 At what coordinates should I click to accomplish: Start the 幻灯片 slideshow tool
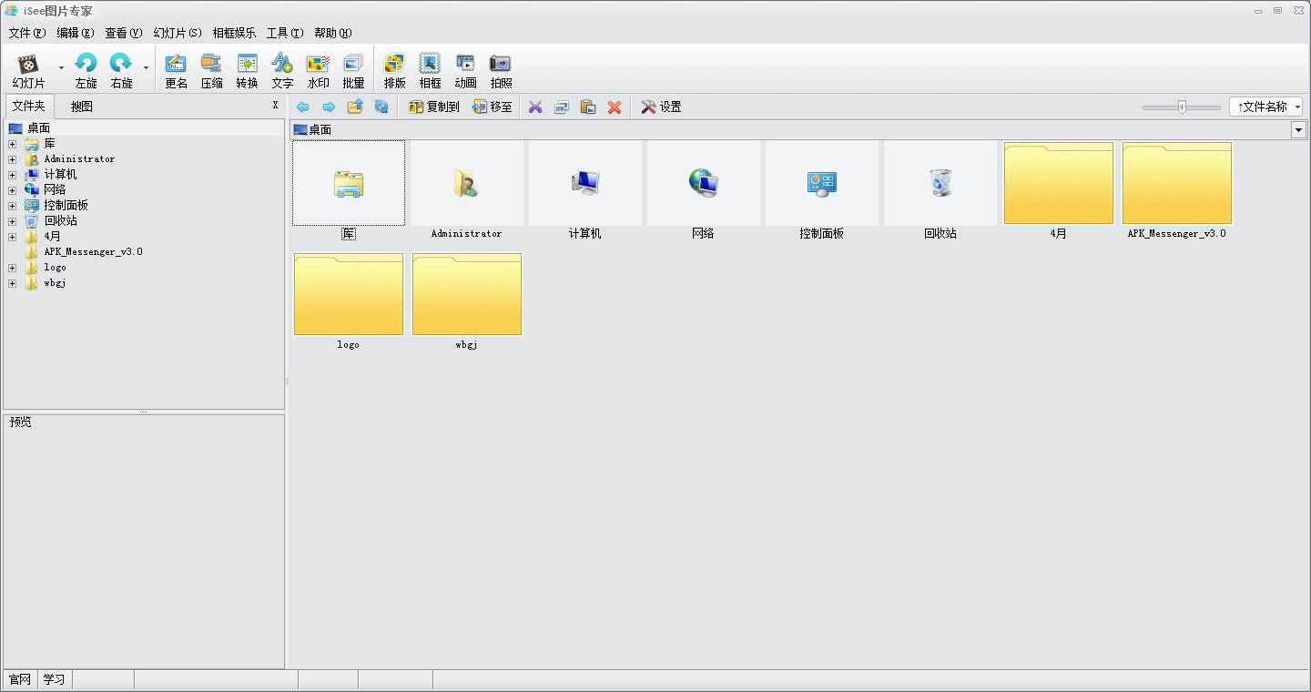[28, 70]
